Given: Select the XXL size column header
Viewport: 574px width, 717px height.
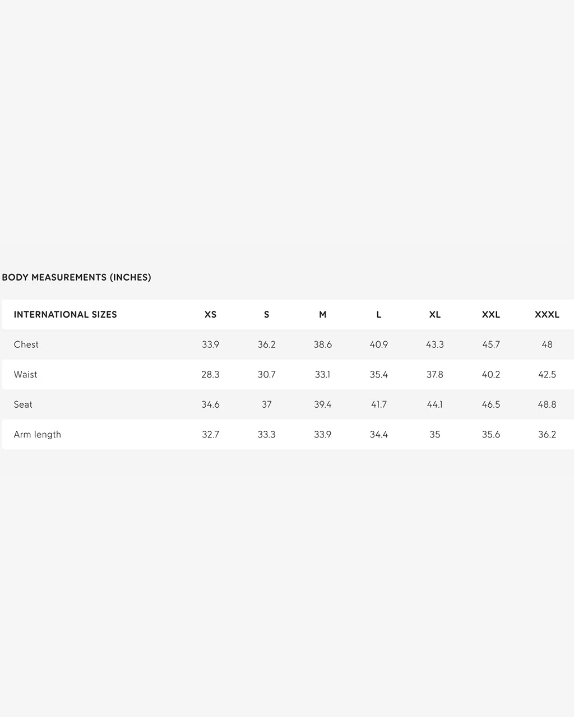Looking at the screenshot, I should tap(491, 314).
